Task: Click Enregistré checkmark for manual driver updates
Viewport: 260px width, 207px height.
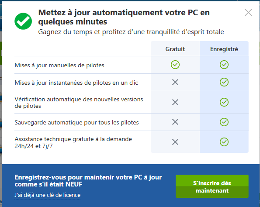Action: (x=224, y=65)
